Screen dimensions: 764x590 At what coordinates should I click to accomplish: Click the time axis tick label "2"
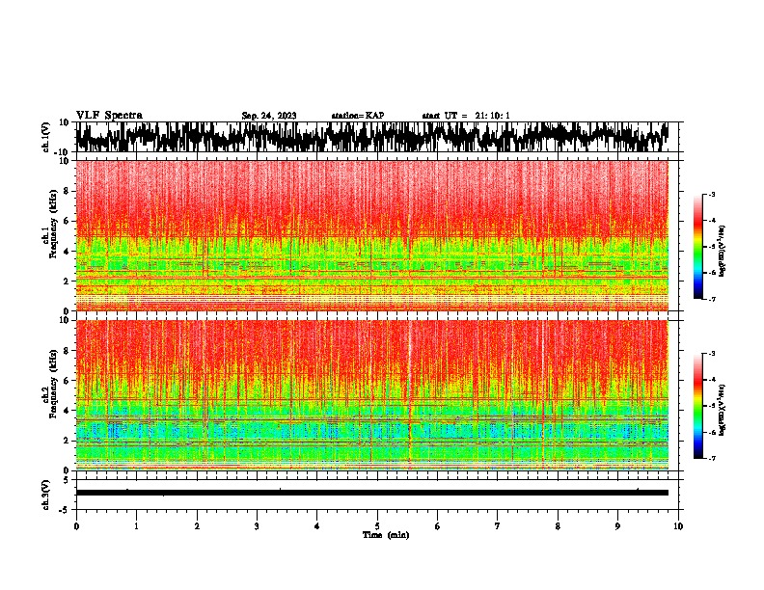click(x=197, y=526)
